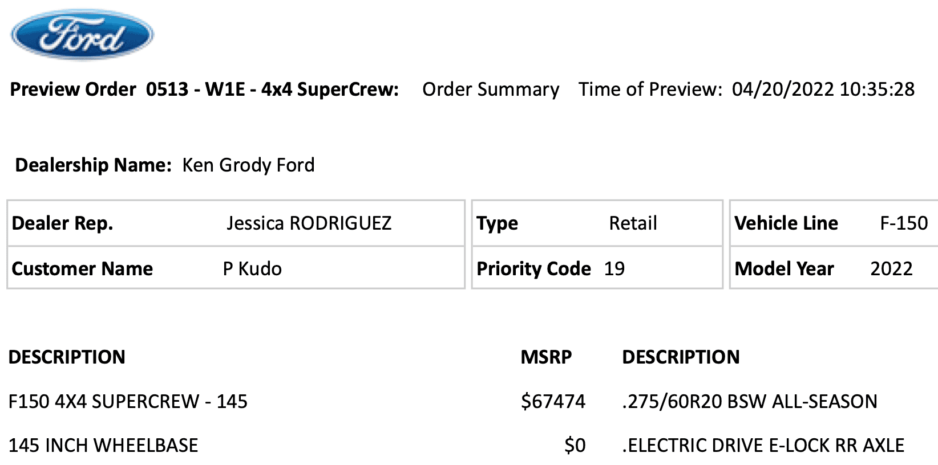Click the F-150 vehicle line value
This screenshot has width=938, height=465.
point(904,223)
